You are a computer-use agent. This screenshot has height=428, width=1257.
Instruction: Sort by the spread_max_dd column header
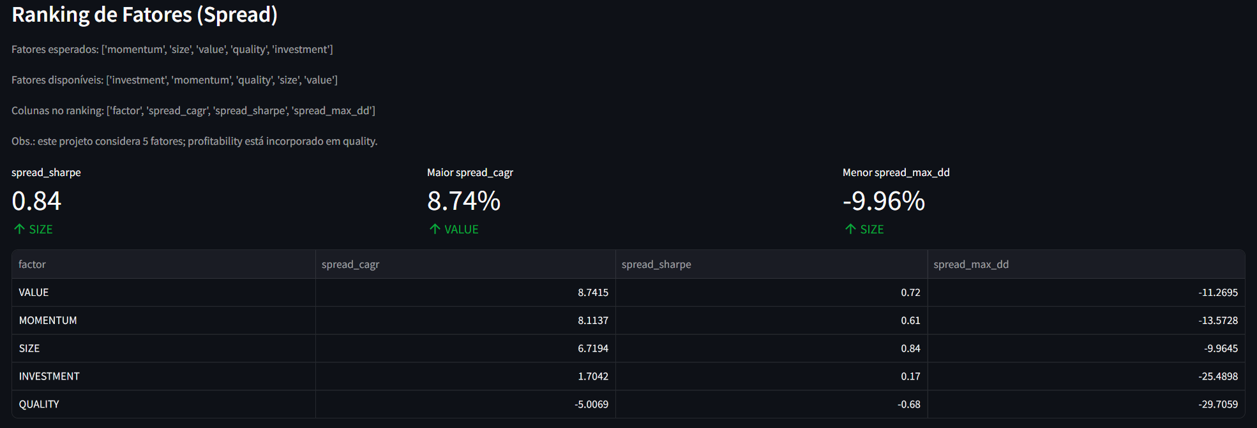pyautogui.click(x=1086, y=264)
